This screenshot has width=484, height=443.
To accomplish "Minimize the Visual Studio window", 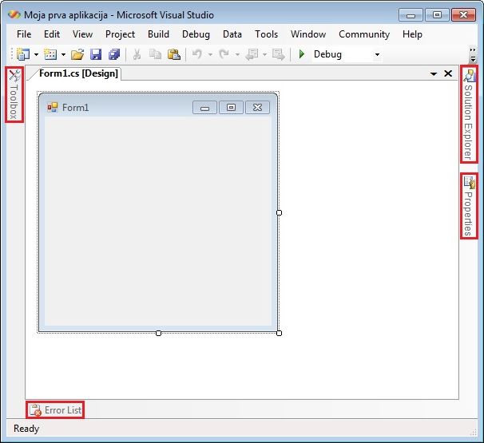I will (x=411, y=15).
